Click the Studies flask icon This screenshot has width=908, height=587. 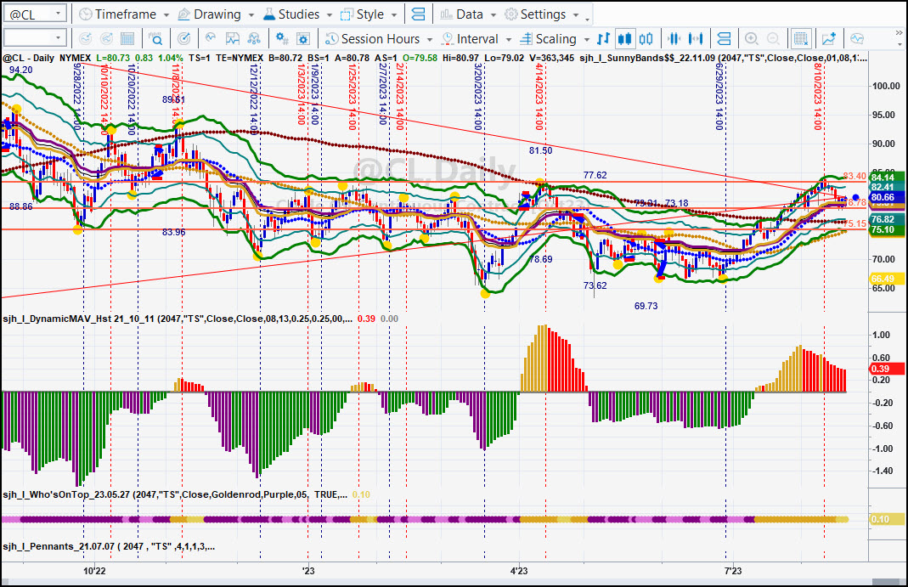(x=269, y=14)
